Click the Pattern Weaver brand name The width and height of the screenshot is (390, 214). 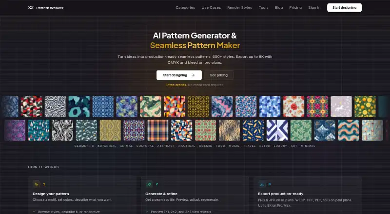coord(50,8)
